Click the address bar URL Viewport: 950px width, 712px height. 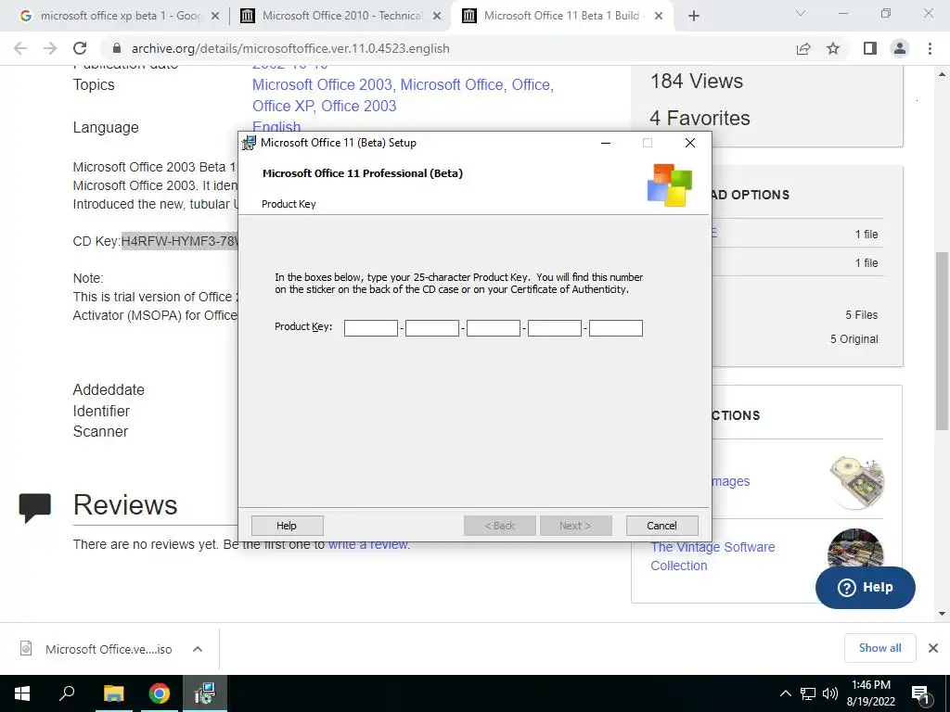coord(290,48)
